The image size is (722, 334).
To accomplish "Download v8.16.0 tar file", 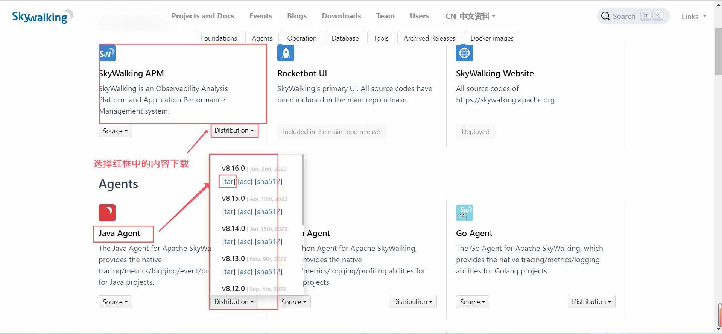I will click(228, 181).
